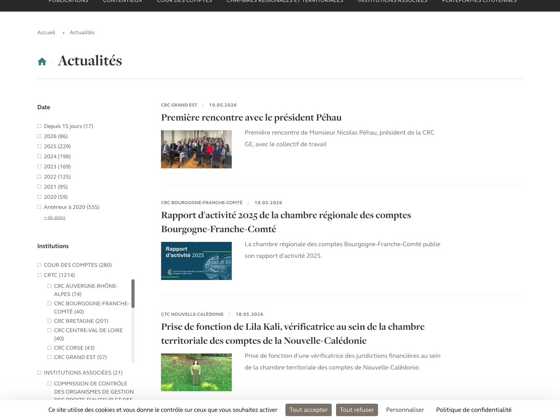Image resolution: width=560 pixels, height=420 pixels.
Task: Click the date '18.05.2026'
Action: click(249, 314)
